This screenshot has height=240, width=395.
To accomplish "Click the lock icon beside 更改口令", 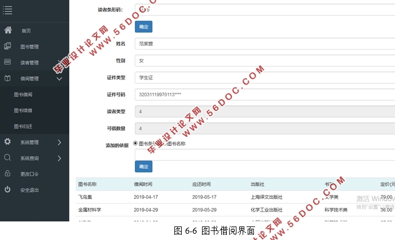I will tap(7, 174).
